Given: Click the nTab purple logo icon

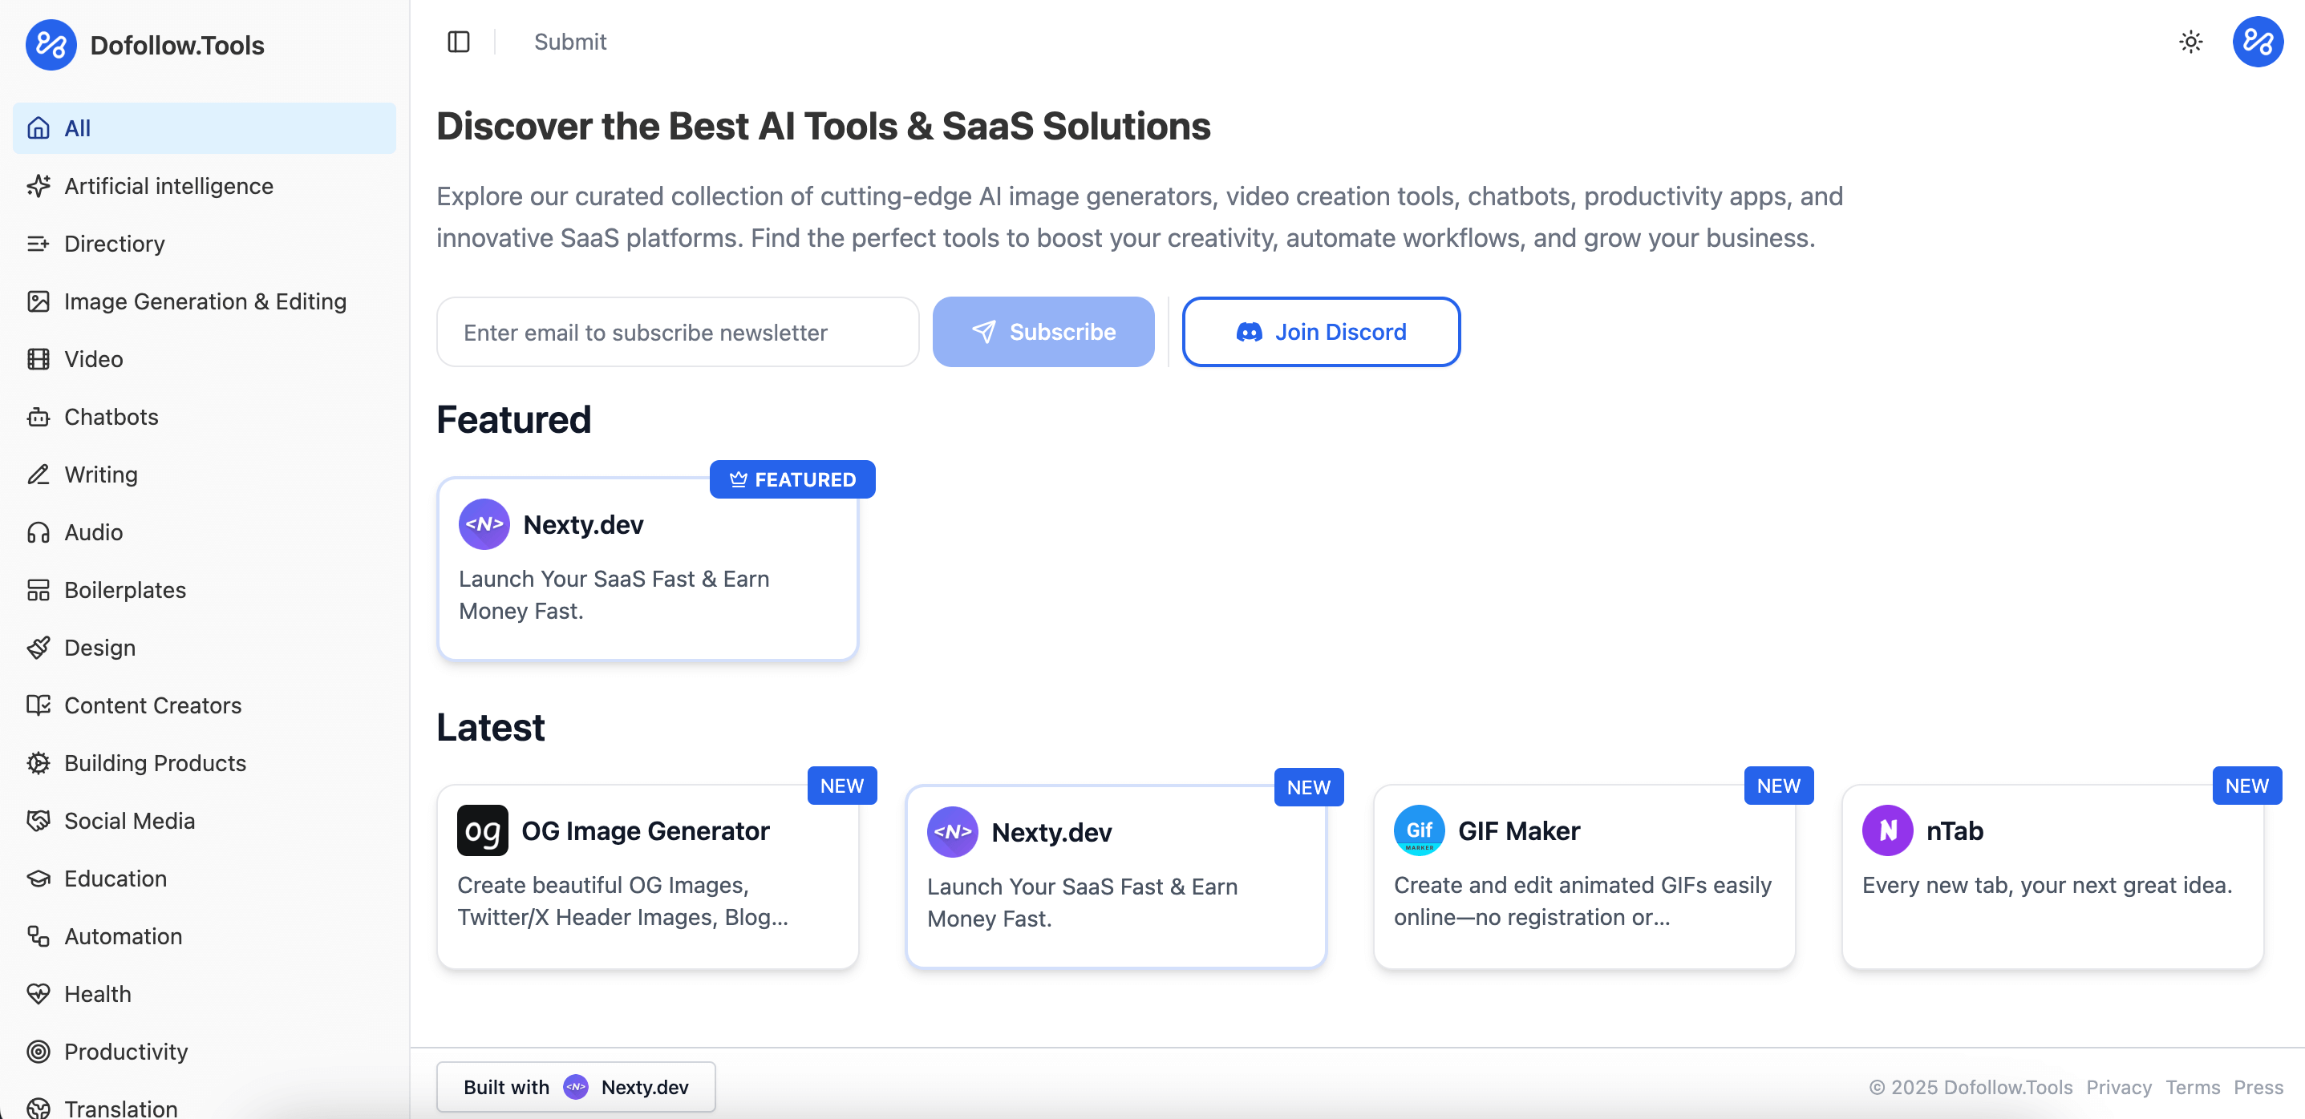Looking at the screenshot, I should click(1887, 830).
